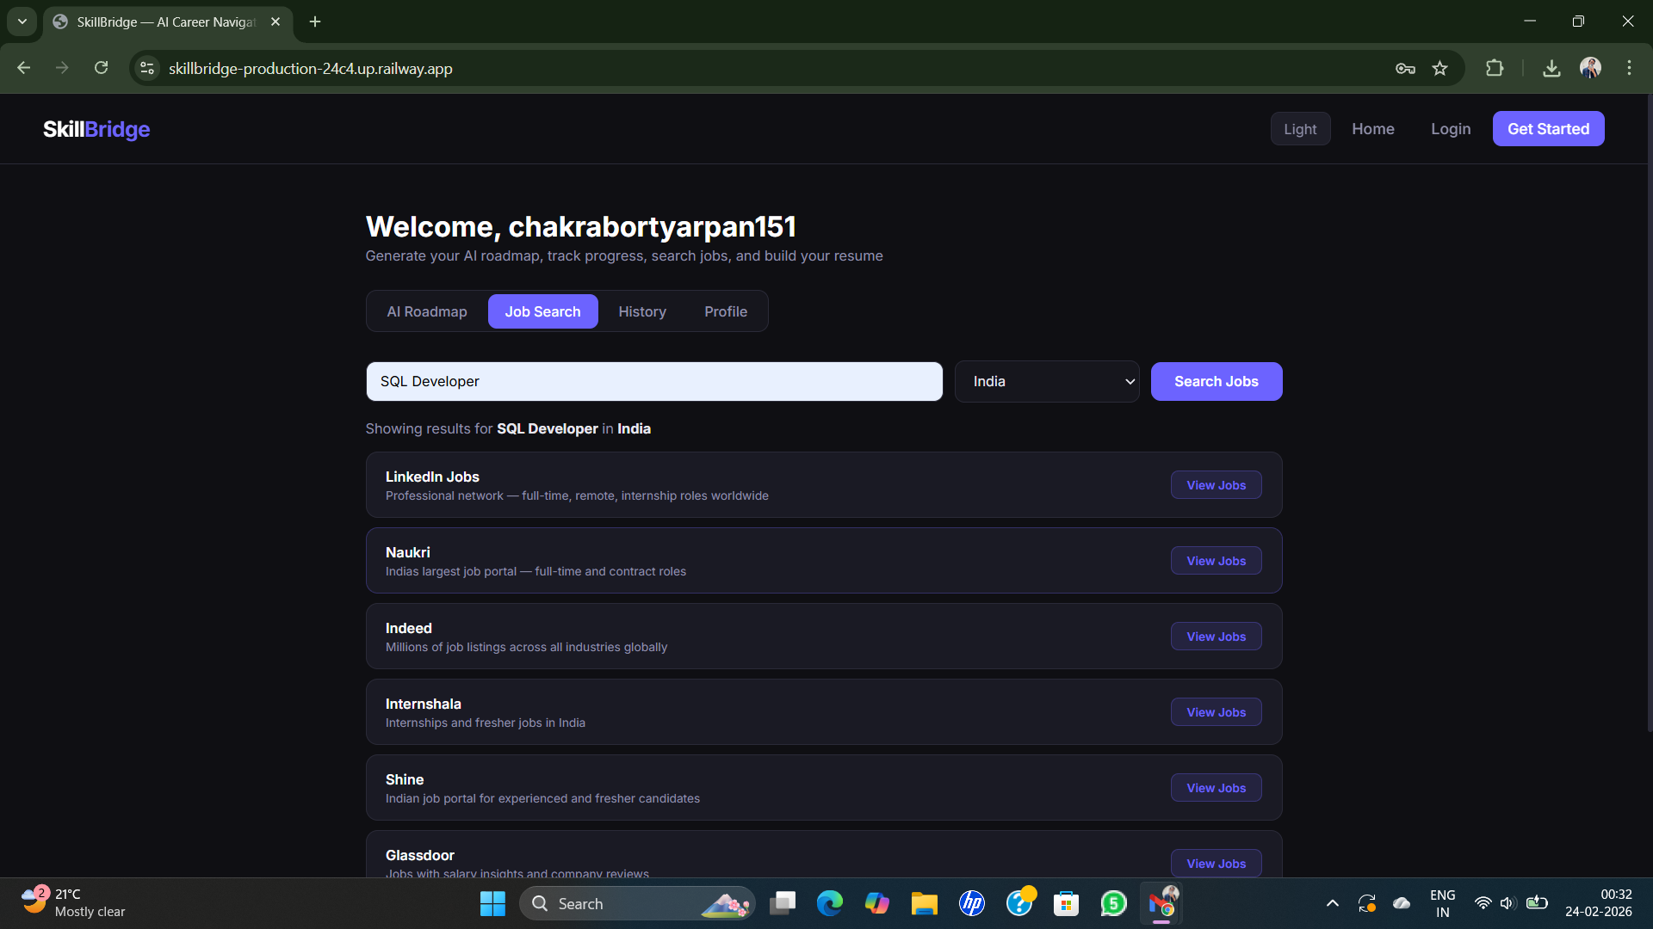Open the browser extensions puzzle icon
Image resolution: width=1653 pixels, height=929 pixels.
[x=1495, y=68]
